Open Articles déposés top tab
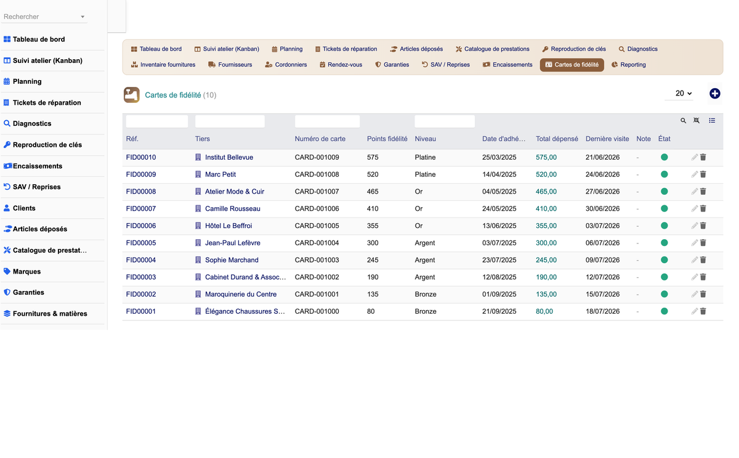The height and width of the screenshot is (458, 739). pos(416,49)
